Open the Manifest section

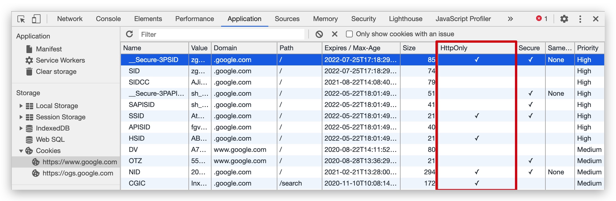pos(49,49)
